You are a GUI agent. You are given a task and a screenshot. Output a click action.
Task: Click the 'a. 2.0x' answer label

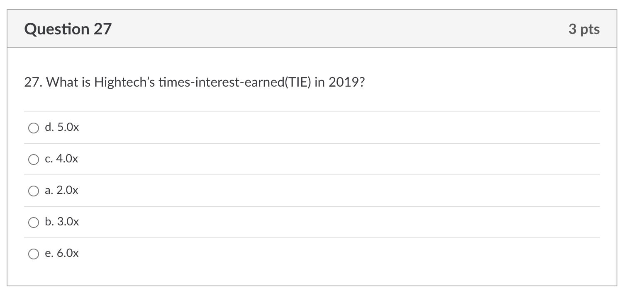point(61,191)
